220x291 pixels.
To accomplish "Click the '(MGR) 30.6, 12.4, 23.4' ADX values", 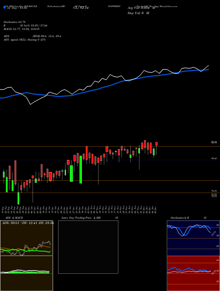I will coord(47,36).
